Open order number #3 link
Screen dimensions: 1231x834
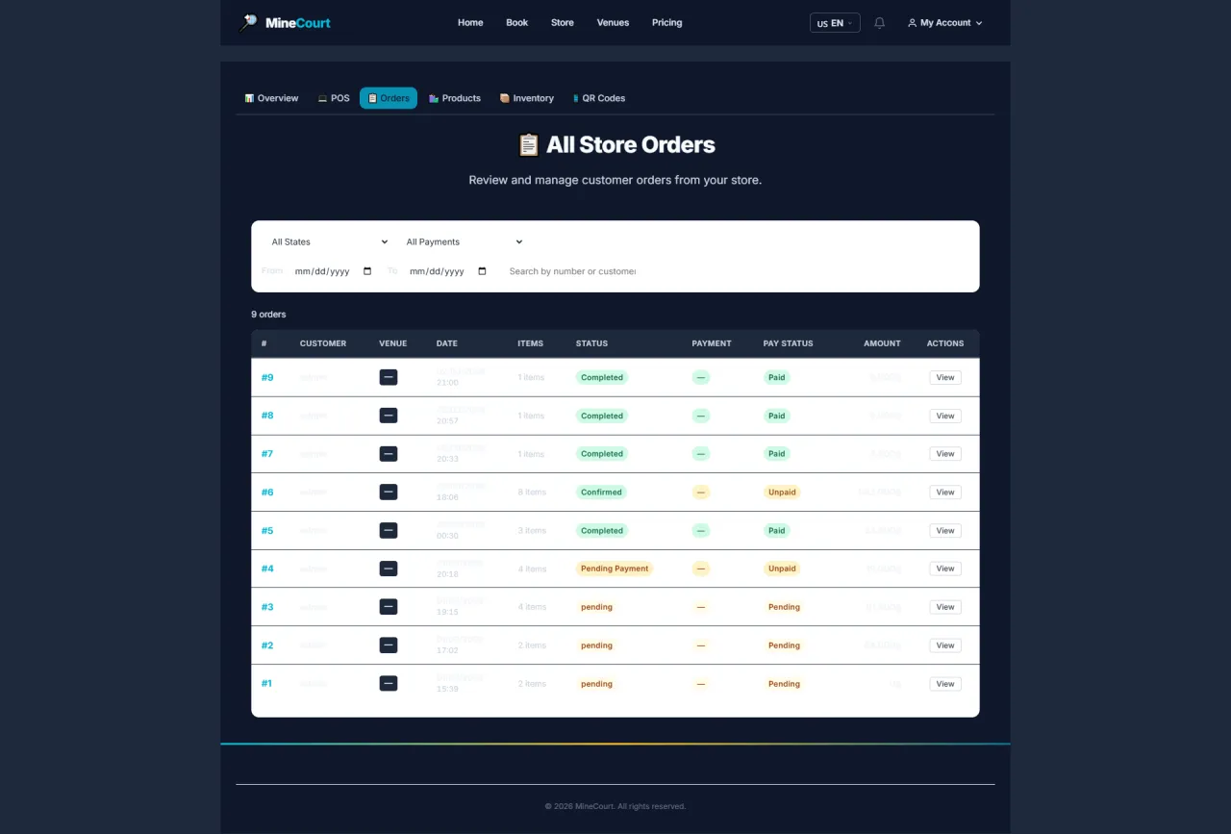coord(267,607)
